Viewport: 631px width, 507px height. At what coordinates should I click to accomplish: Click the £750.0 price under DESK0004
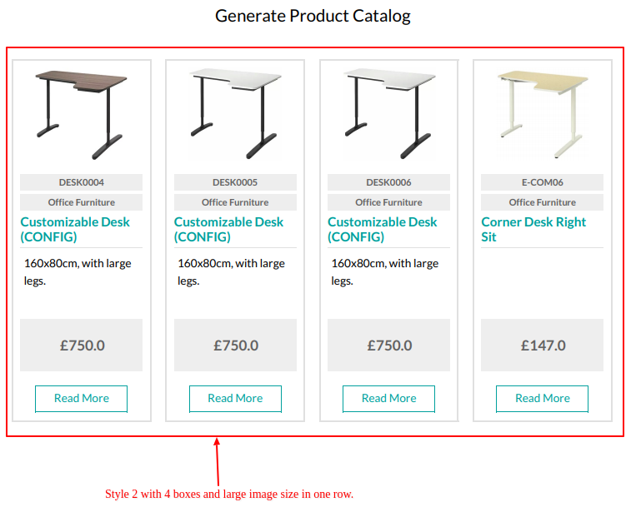click(x=82, y=345)
